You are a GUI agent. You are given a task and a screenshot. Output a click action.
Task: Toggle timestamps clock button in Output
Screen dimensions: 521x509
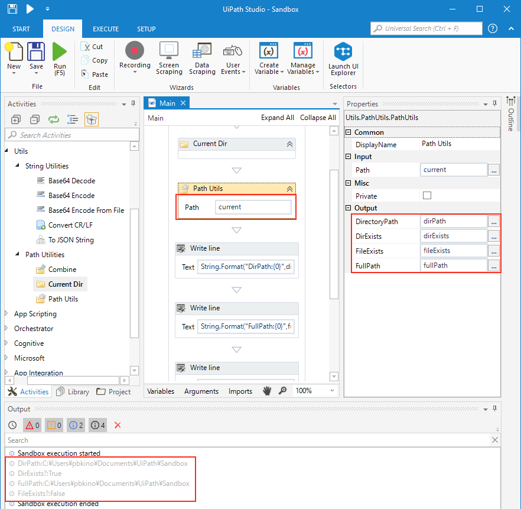click(12, 425)
